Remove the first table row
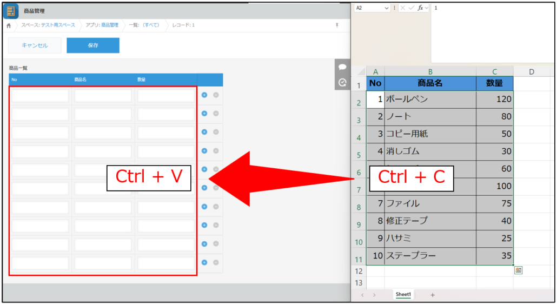The width and height of the screenshot is (557, 304). tap(216, 95)
